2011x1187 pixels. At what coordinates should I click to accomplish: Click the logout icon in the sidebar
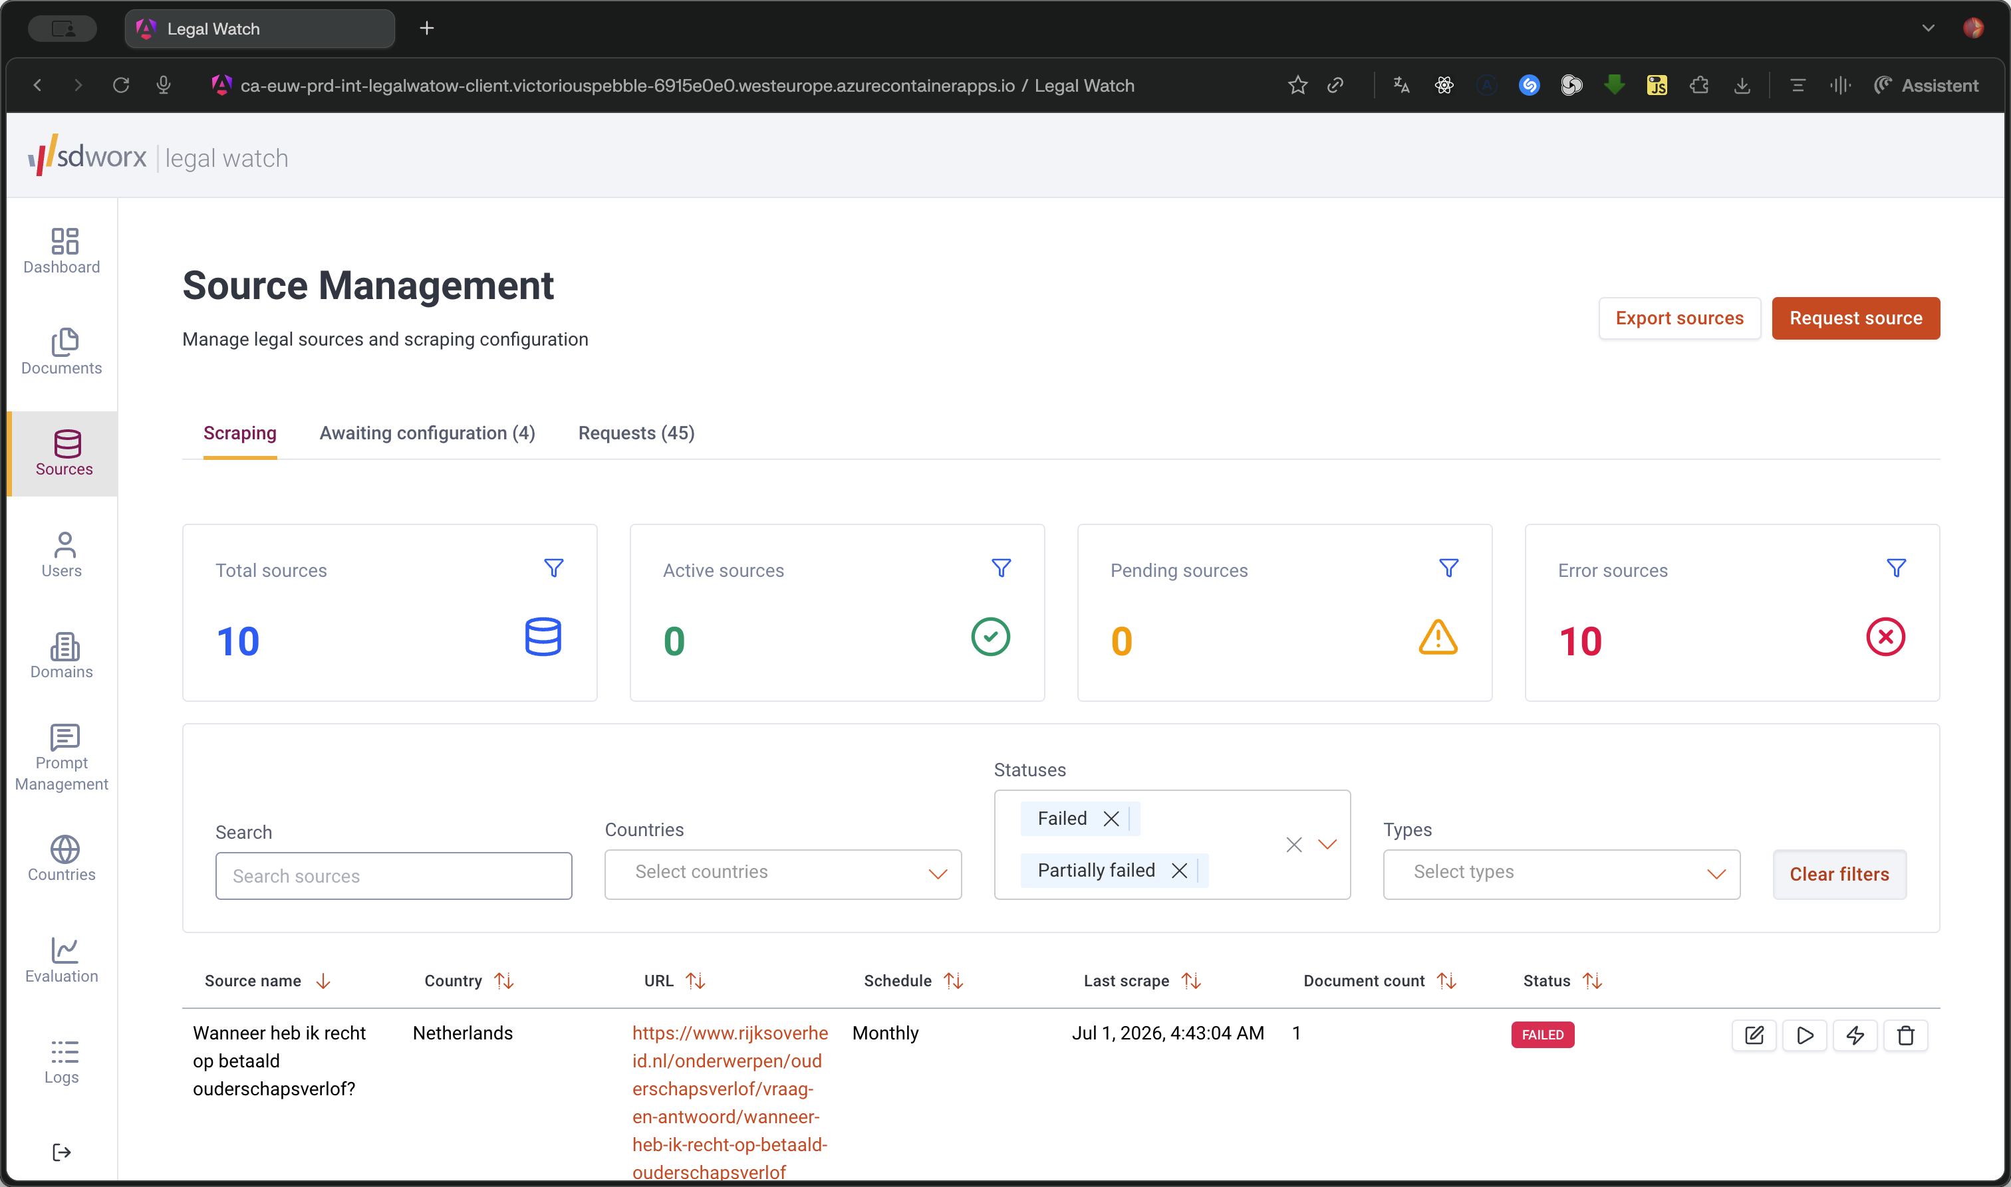(62, 1152)
